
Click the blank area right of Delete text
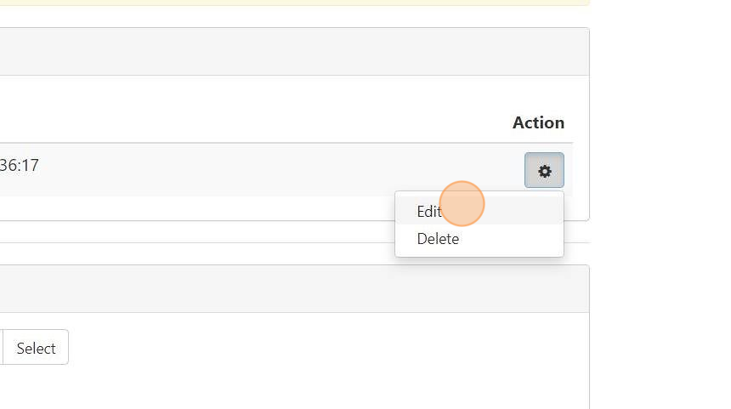[x=518, y=239]
